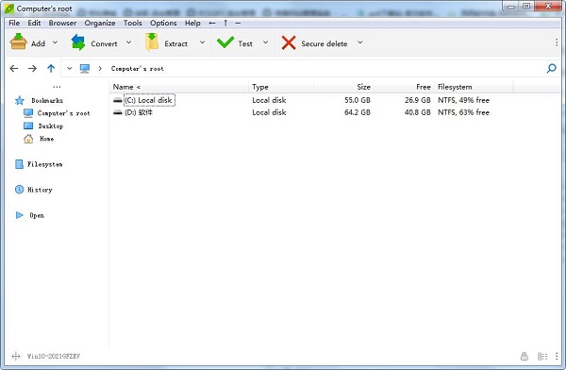Click the 55.0 GB size cell
This screenshot has height=370, width=566.
[358, 100]
